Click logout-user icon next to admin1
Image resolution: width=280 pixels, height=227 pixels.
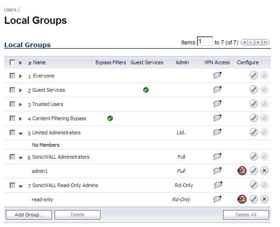(x=242, y=171)
